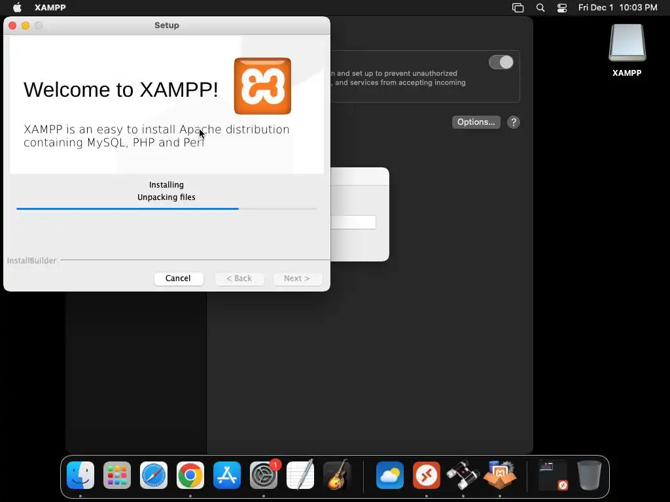Open TextEdit from the Dock
This screenshot has width=670, height=502.
(x=300, y=475)
